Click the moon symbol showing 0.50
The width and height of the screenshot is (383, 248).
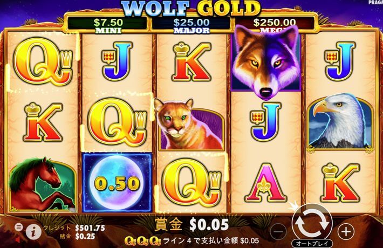117,183
